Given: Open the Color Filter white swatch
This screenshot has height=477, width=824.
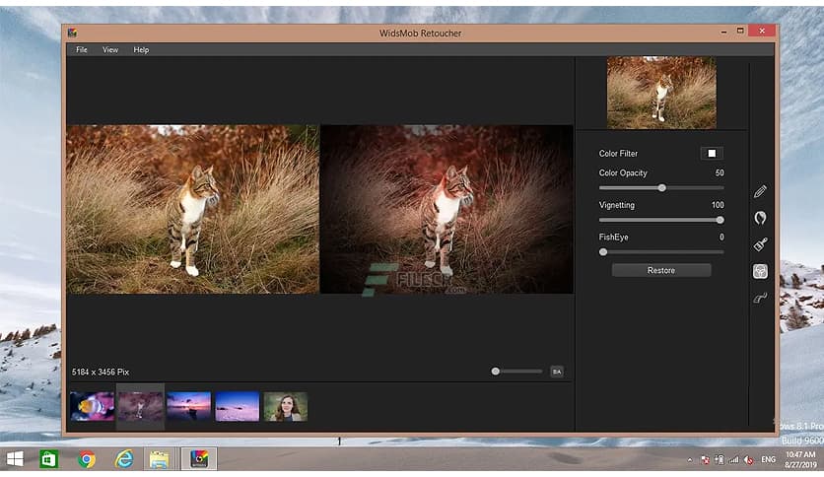Looking at the screenshot, I should pos(712,154).
